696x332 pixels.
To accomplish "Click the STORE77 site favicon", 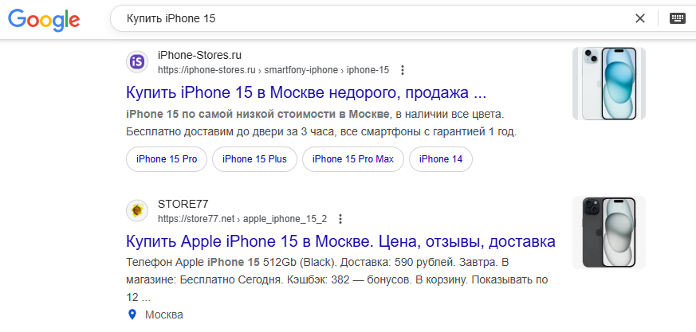I will click(x=137, y=210).
